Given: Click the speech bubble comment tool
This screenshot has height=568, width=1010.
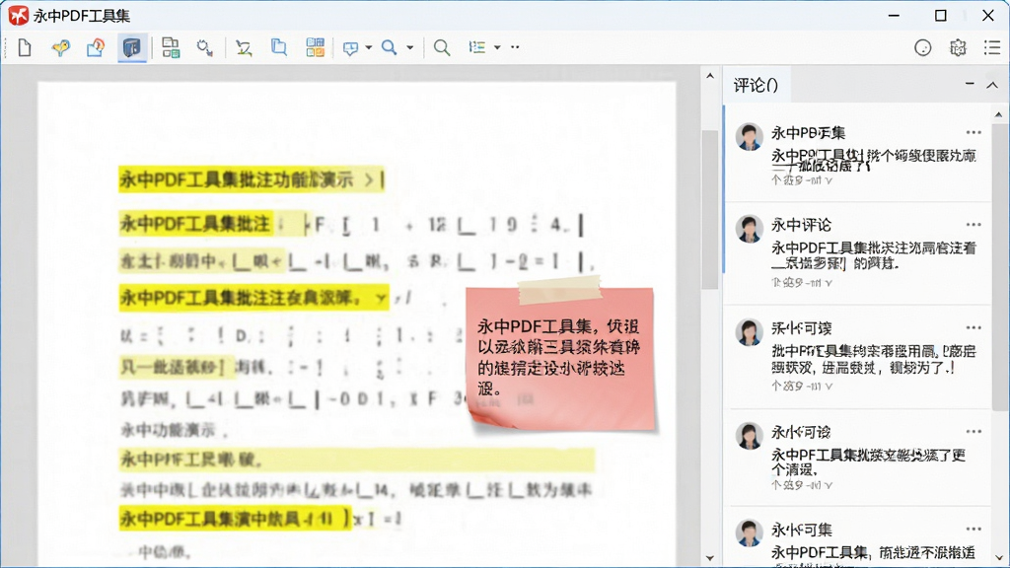Looking at the screenshot, I should (350, 48).
